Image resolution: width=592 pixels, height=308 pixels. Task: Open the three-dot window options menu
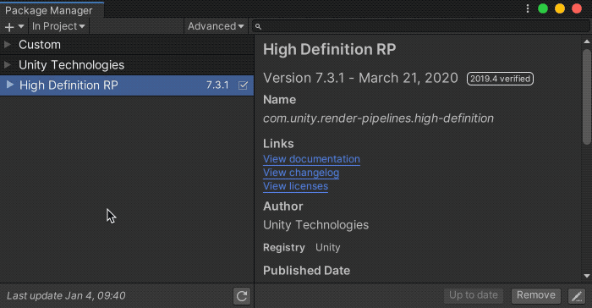[528, 8]
